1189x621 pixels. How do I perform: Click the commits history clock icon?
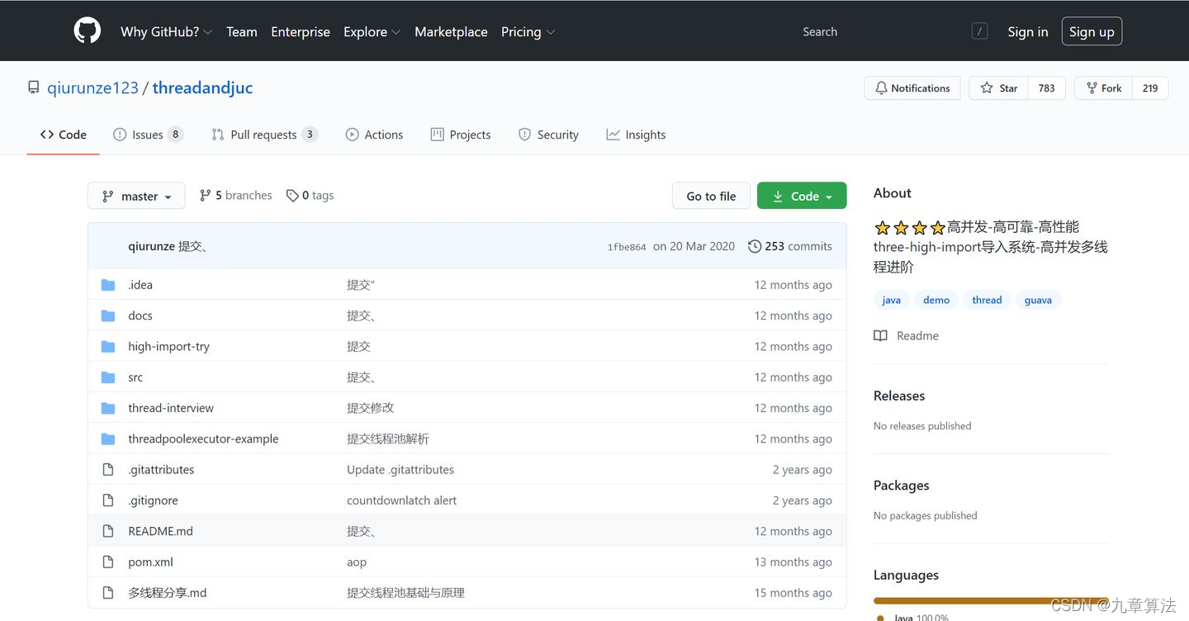755,246
